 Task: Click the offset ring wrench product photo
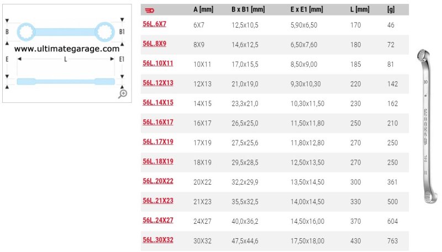(427, 127)
